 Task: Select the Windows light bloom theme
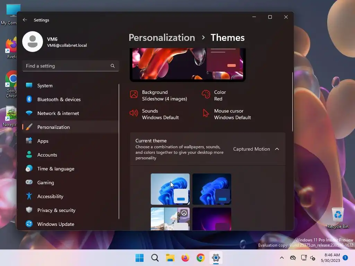[170, 189]
